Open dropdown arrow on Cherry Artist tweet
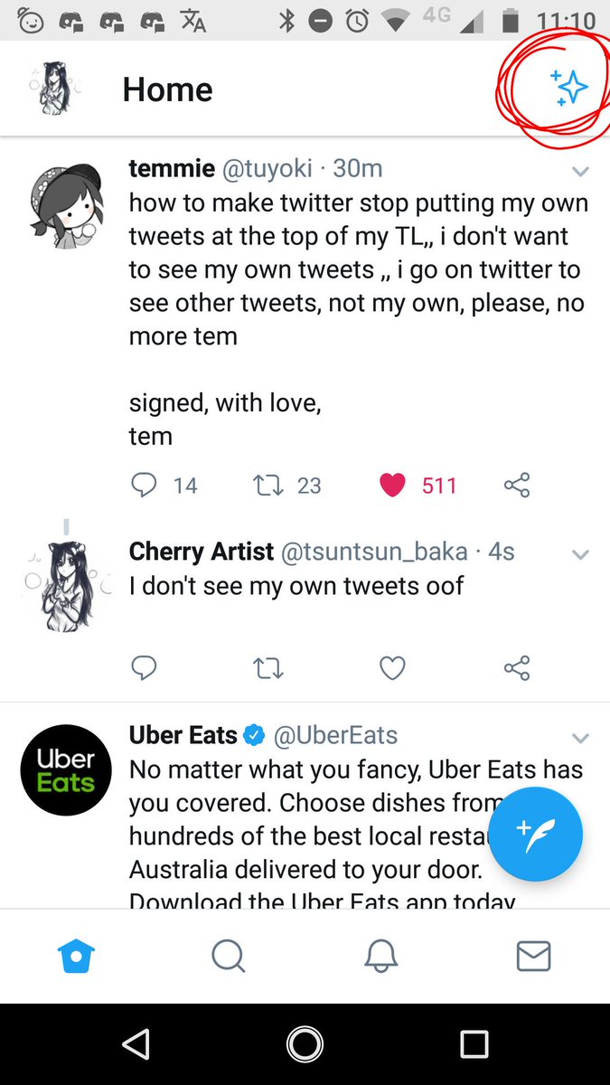Viewport: 610px width, 1085px height. [580, 553]
